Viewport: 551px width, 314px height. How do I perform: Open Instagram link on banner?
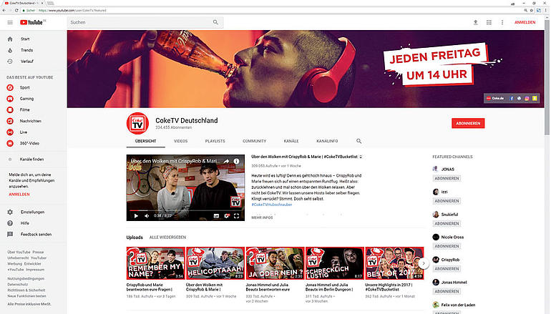527,98
